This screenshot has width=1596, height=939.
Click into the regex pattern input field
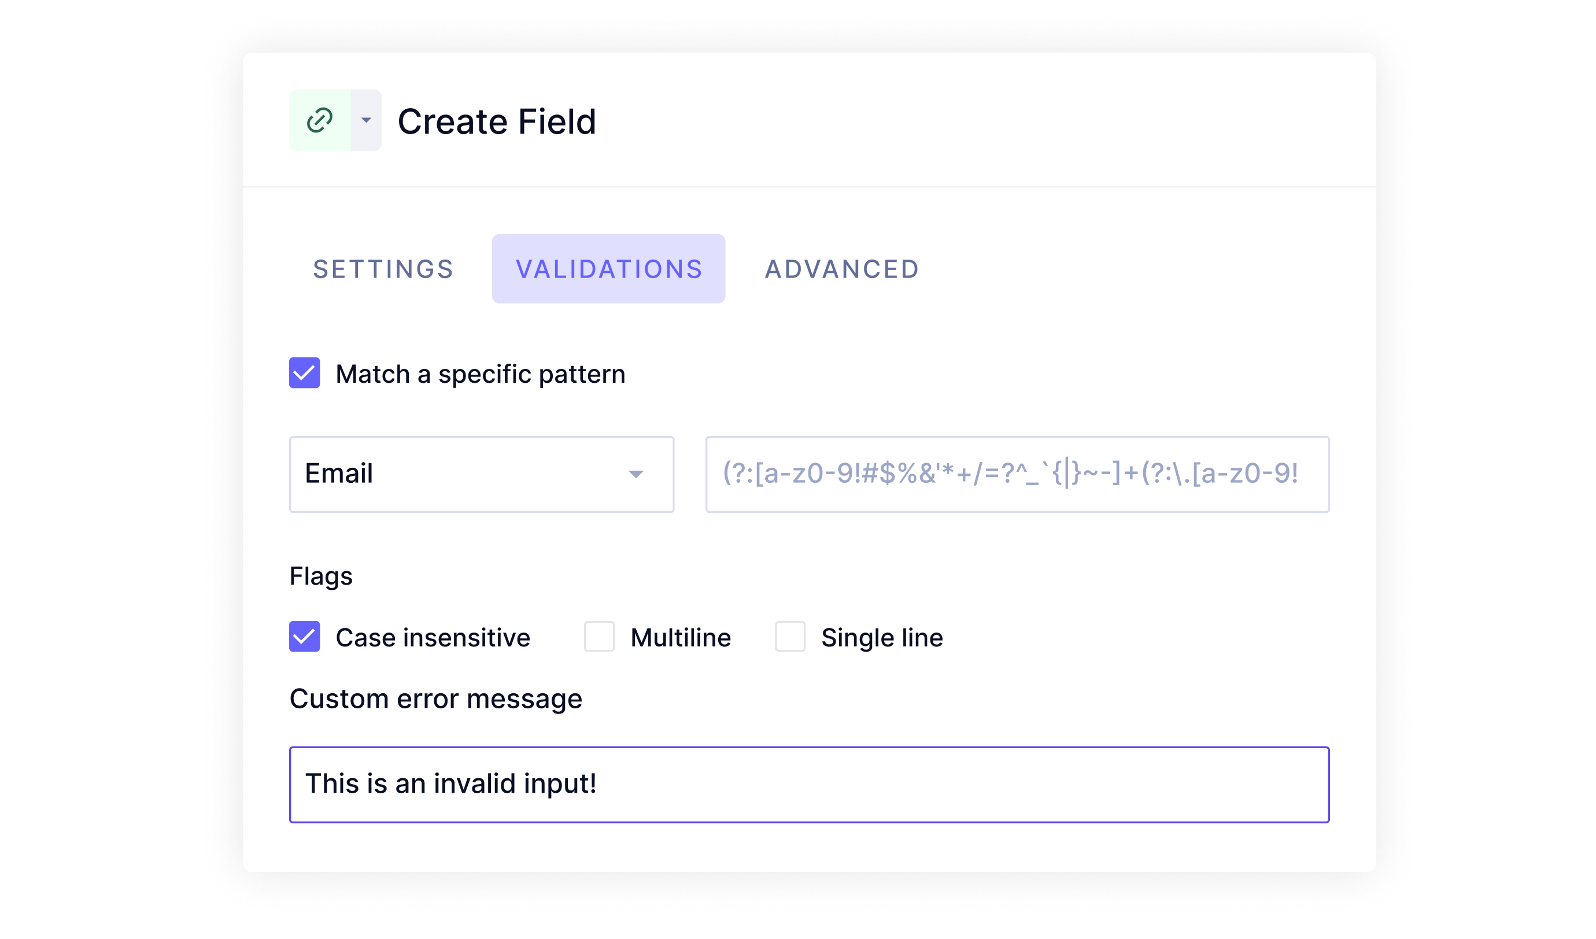(1017, 474)
